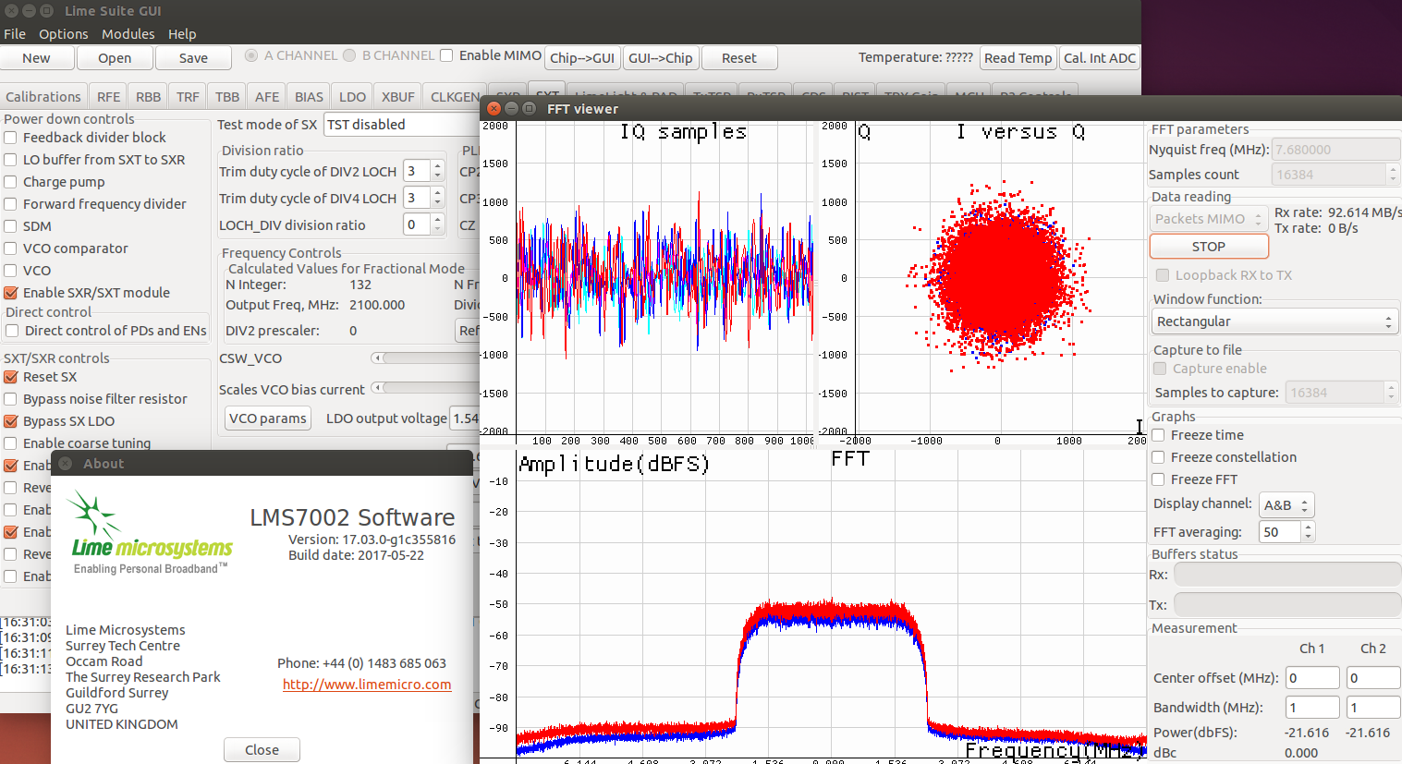Tick the Enable MIMO checkbox
This screenshot has width=1402, height=764.
[x=446, y=55]
